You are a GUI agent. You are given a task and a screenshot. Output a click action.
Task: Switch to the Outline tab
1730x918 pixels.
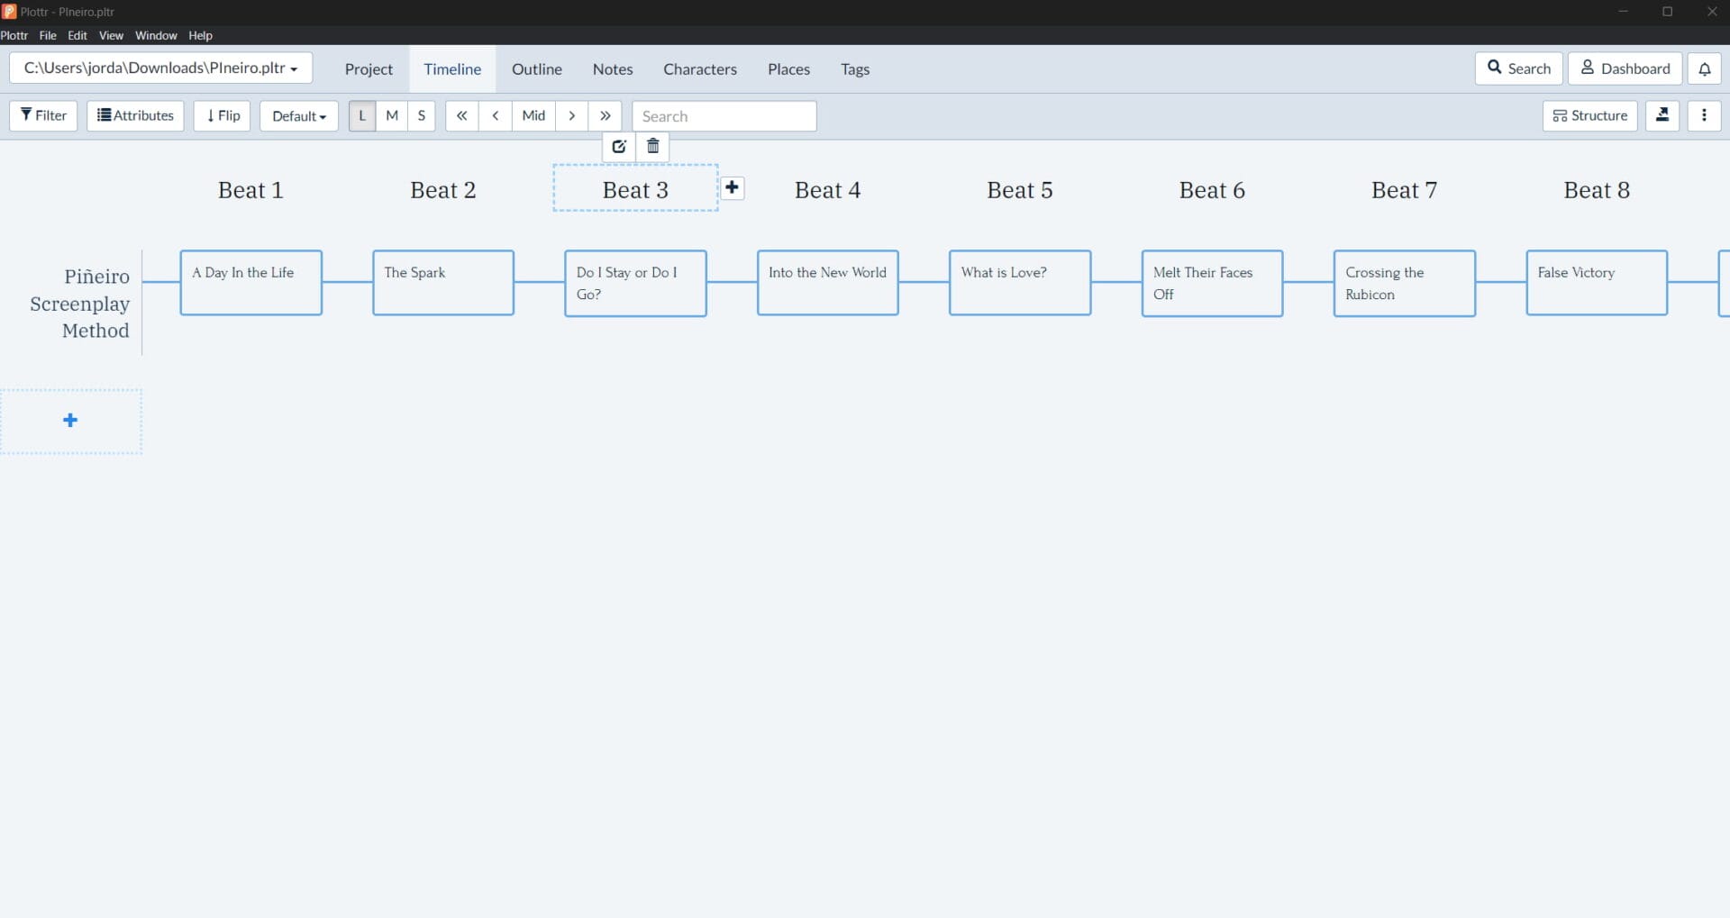(536, 68)
